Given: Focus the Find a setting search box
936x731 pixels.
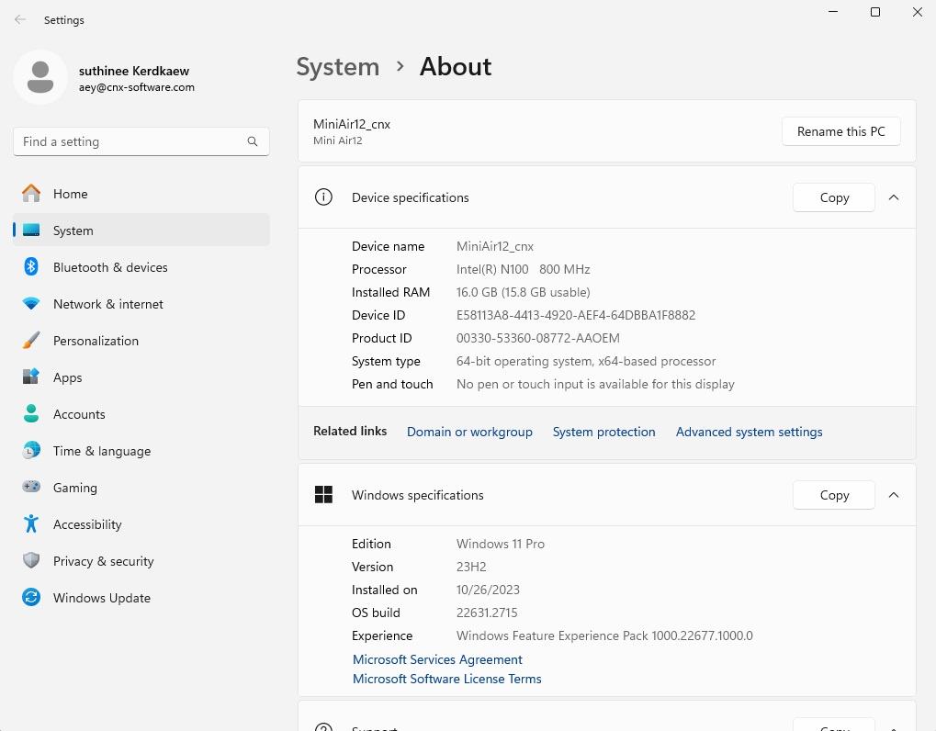Looking at the screenshot, I should click(141, 141).
